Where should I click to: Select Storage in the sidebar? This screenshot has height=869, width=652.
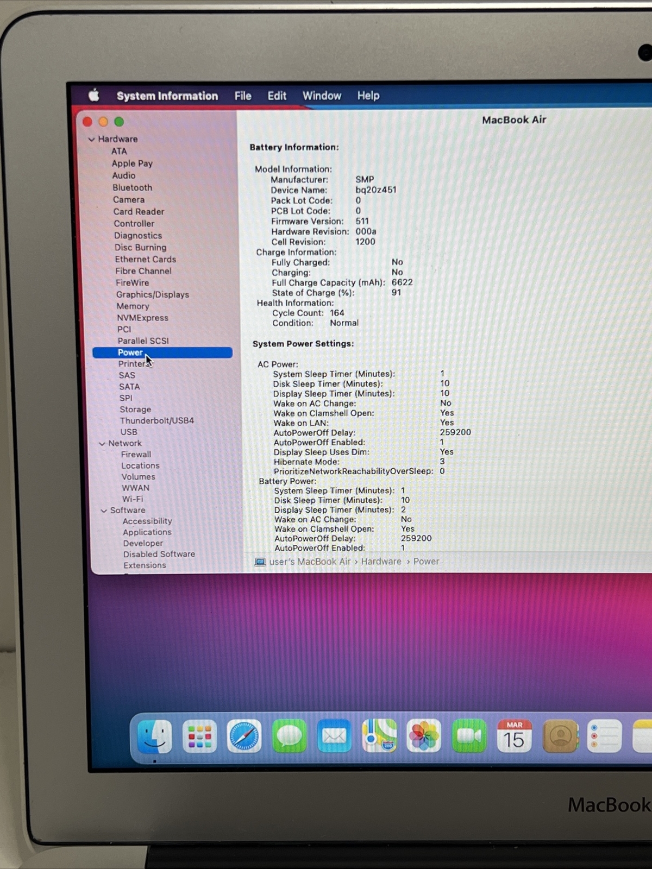tap(135, 410)
